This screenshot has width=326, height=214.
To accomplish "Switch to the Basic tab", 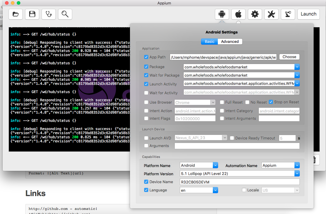I will tap(209, 42).
